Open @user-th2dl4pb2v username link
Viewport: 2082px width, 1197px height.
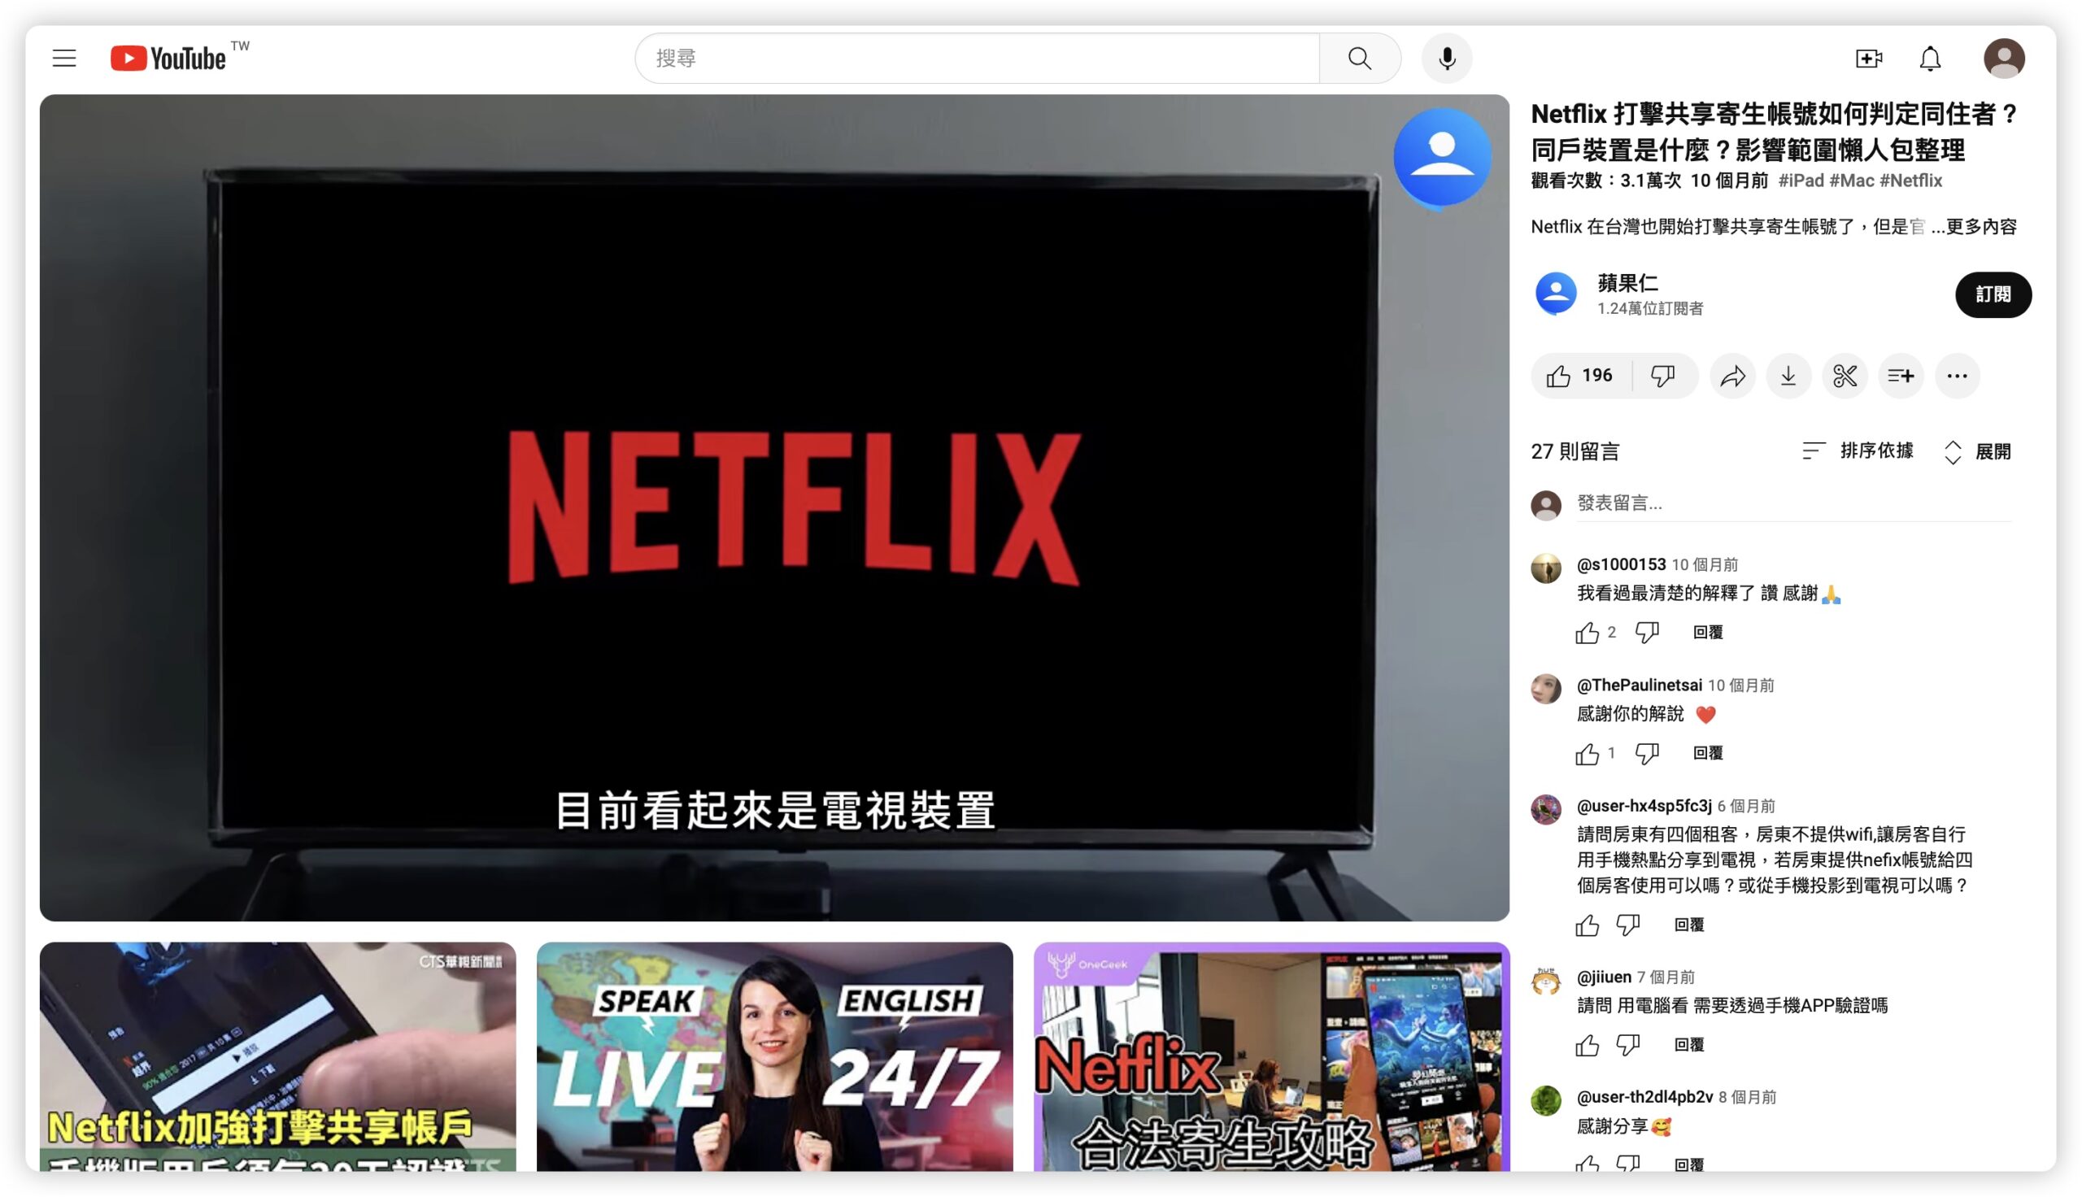tap(1644, 1097)
